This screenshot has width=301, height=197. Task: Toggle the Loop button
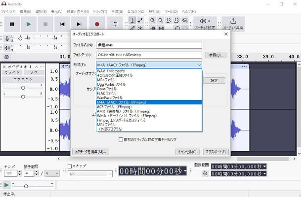(115, 24)
